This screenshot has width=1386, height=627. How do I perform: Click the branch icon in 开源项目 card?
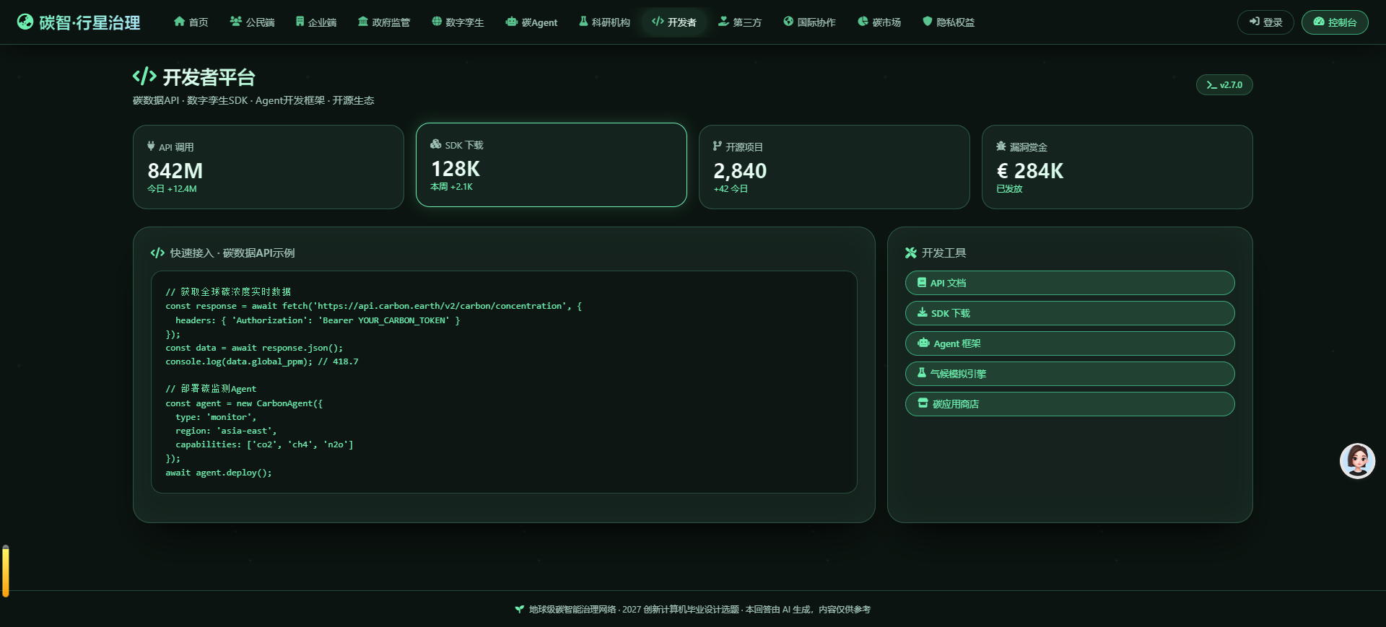coord(718,146)
